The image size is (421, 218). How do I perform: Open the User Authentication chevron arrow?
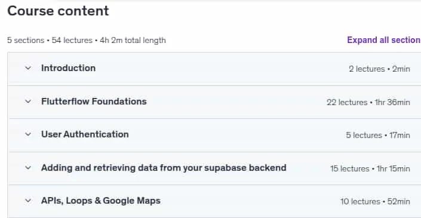(28, 134)
